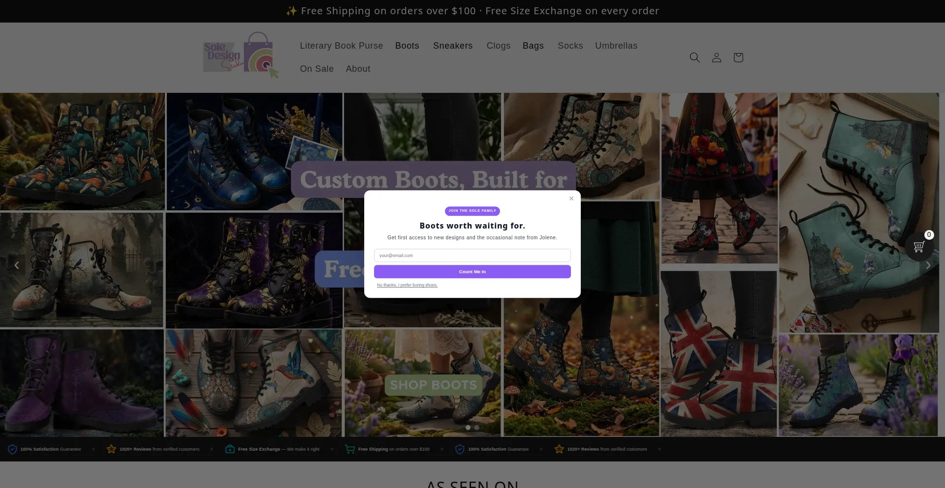Go to the previous slide arrow
945x488 pixels.
click(x=17, y=265)
